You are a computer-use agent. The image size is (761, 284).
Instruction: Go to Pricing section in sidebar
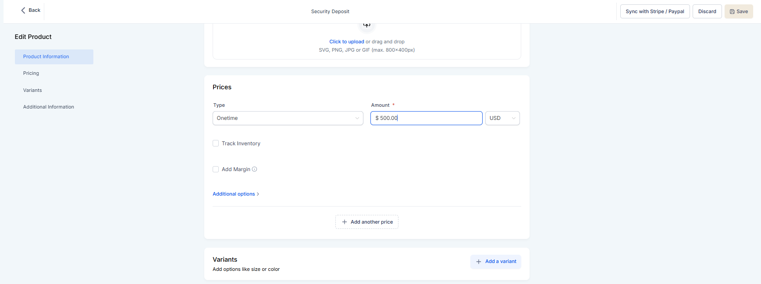(x=31, y=74)
